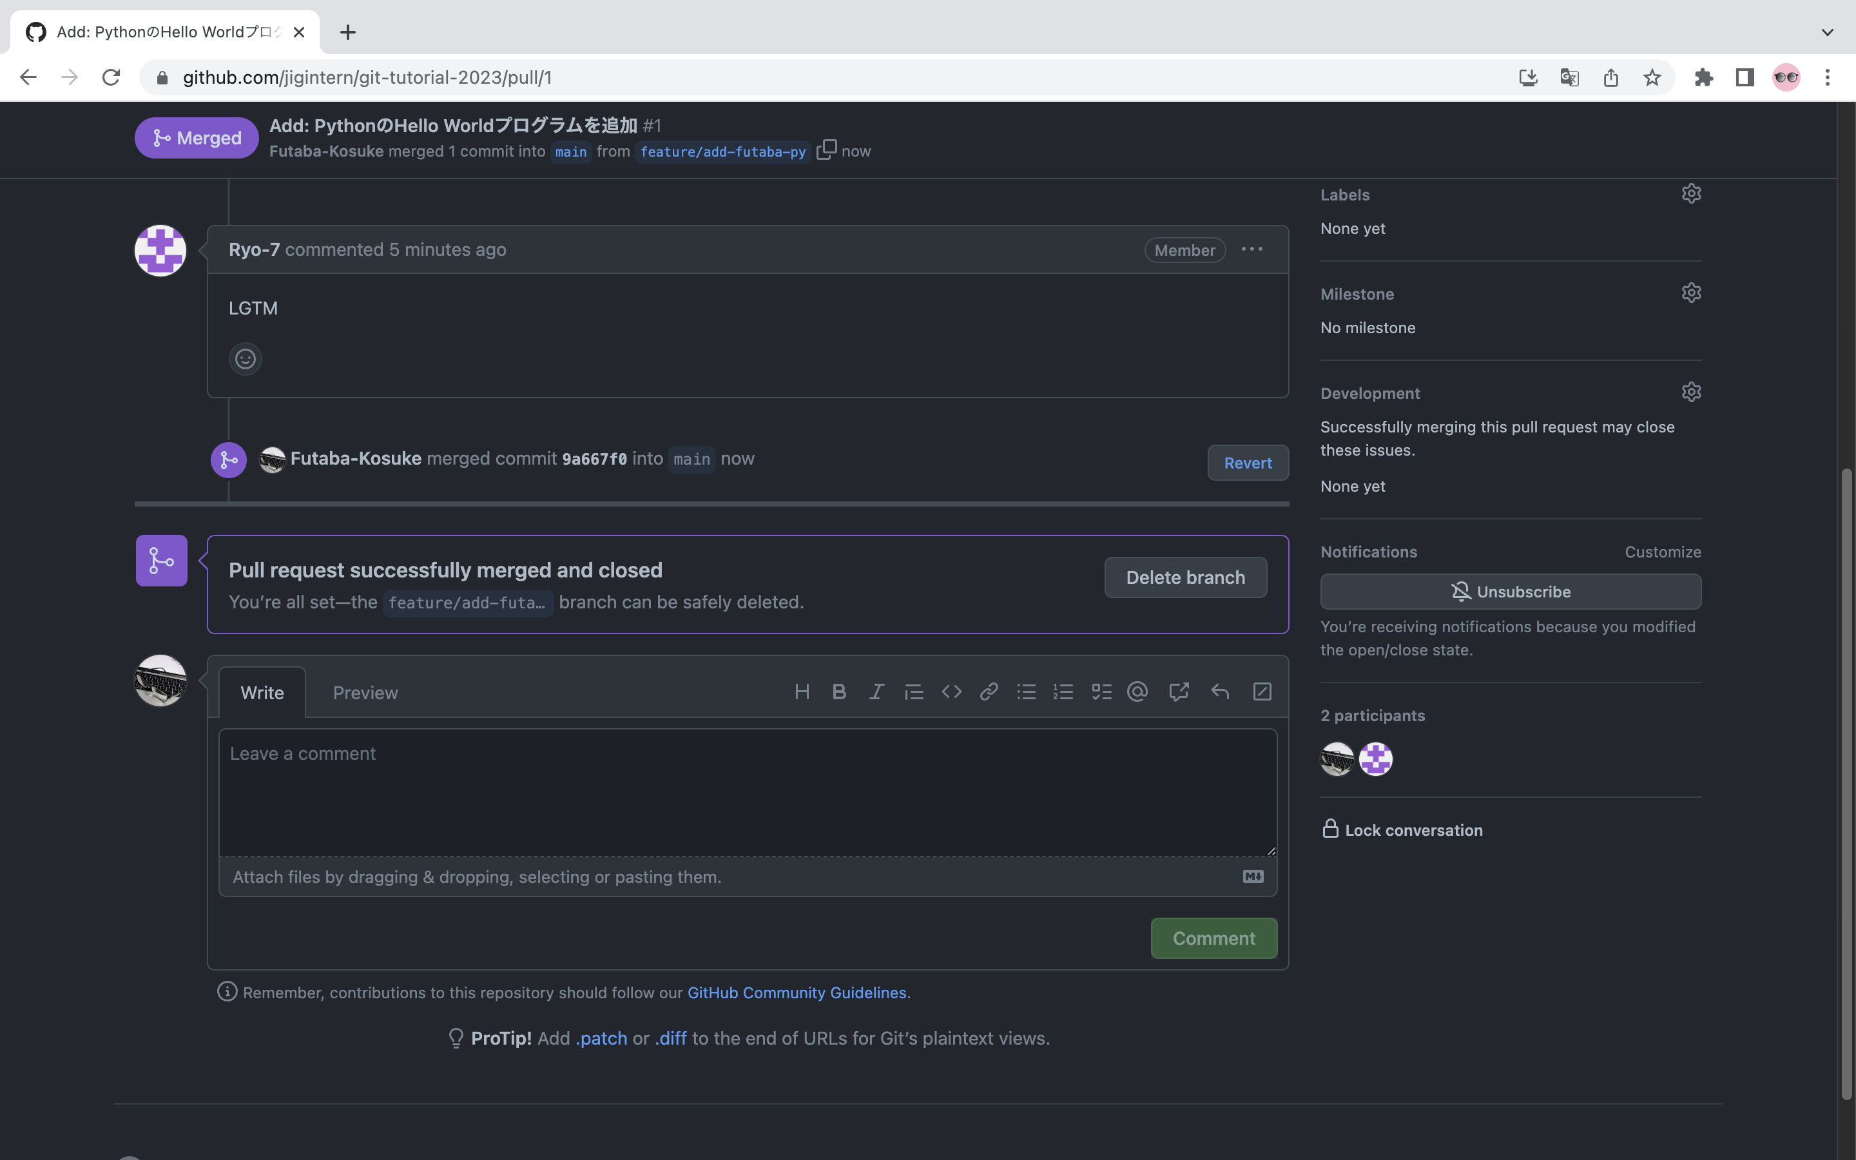This screenshot has height=1160, width=1856.
Task: Switch to the Preview tab
Action: coord(365,693)
